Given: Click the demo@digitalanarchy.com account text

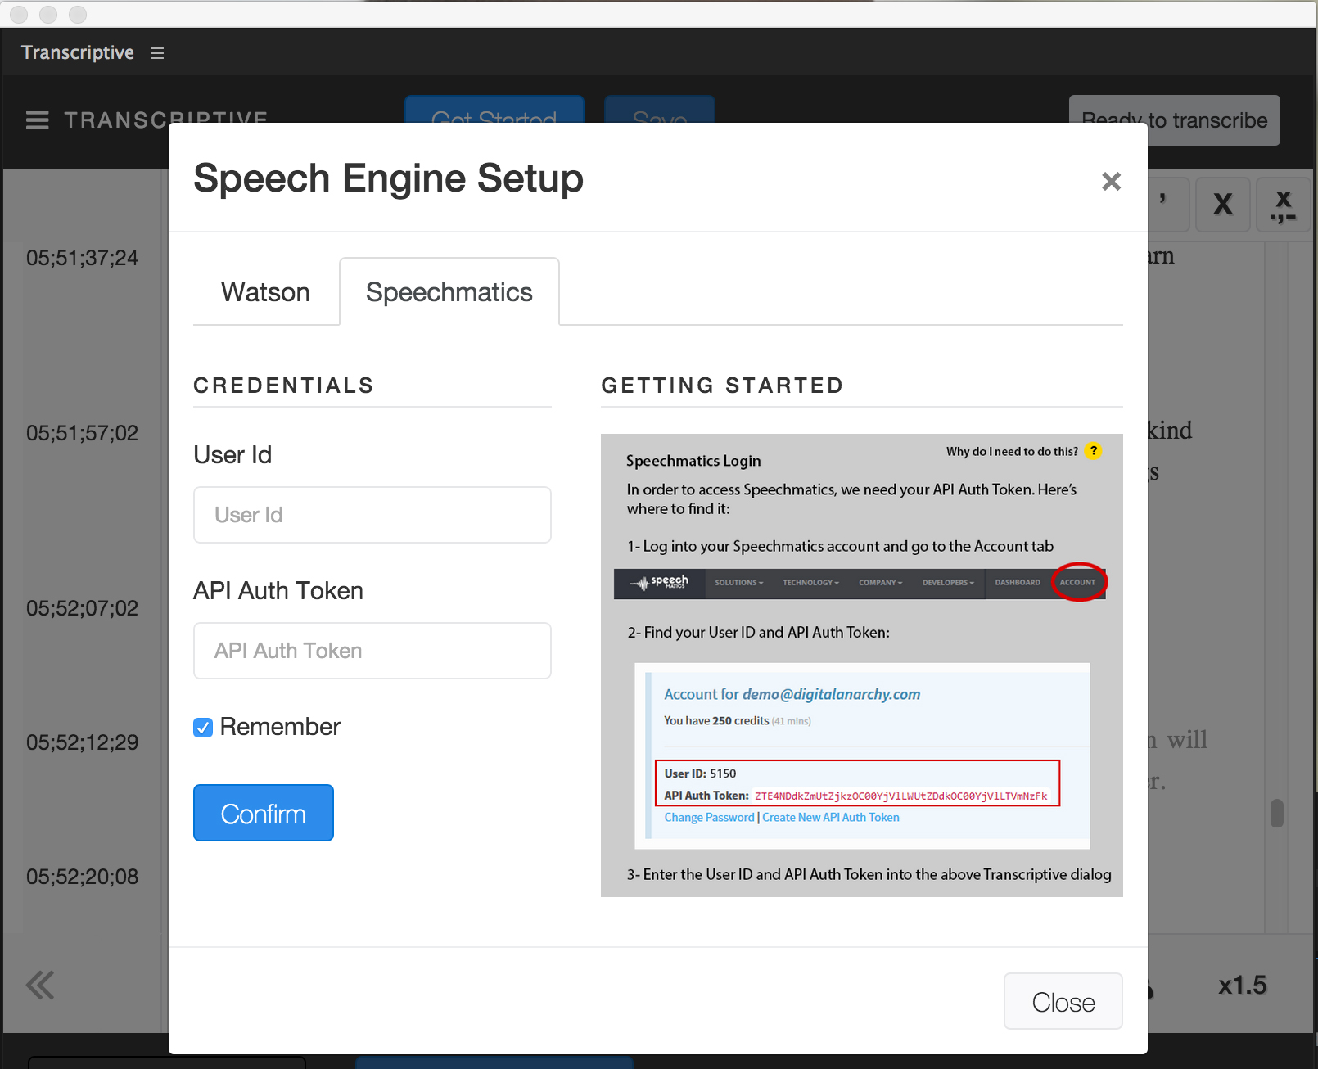Looking at the screenshot, I should coord(831,694).
